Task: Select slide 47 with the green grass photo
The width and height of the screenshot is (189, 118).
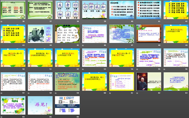Action: click(x=121, y=34)
